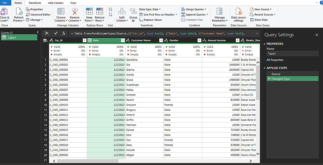Open the Car_id column filter dropdown
The image size is (323, 165).
click(84, 40)
